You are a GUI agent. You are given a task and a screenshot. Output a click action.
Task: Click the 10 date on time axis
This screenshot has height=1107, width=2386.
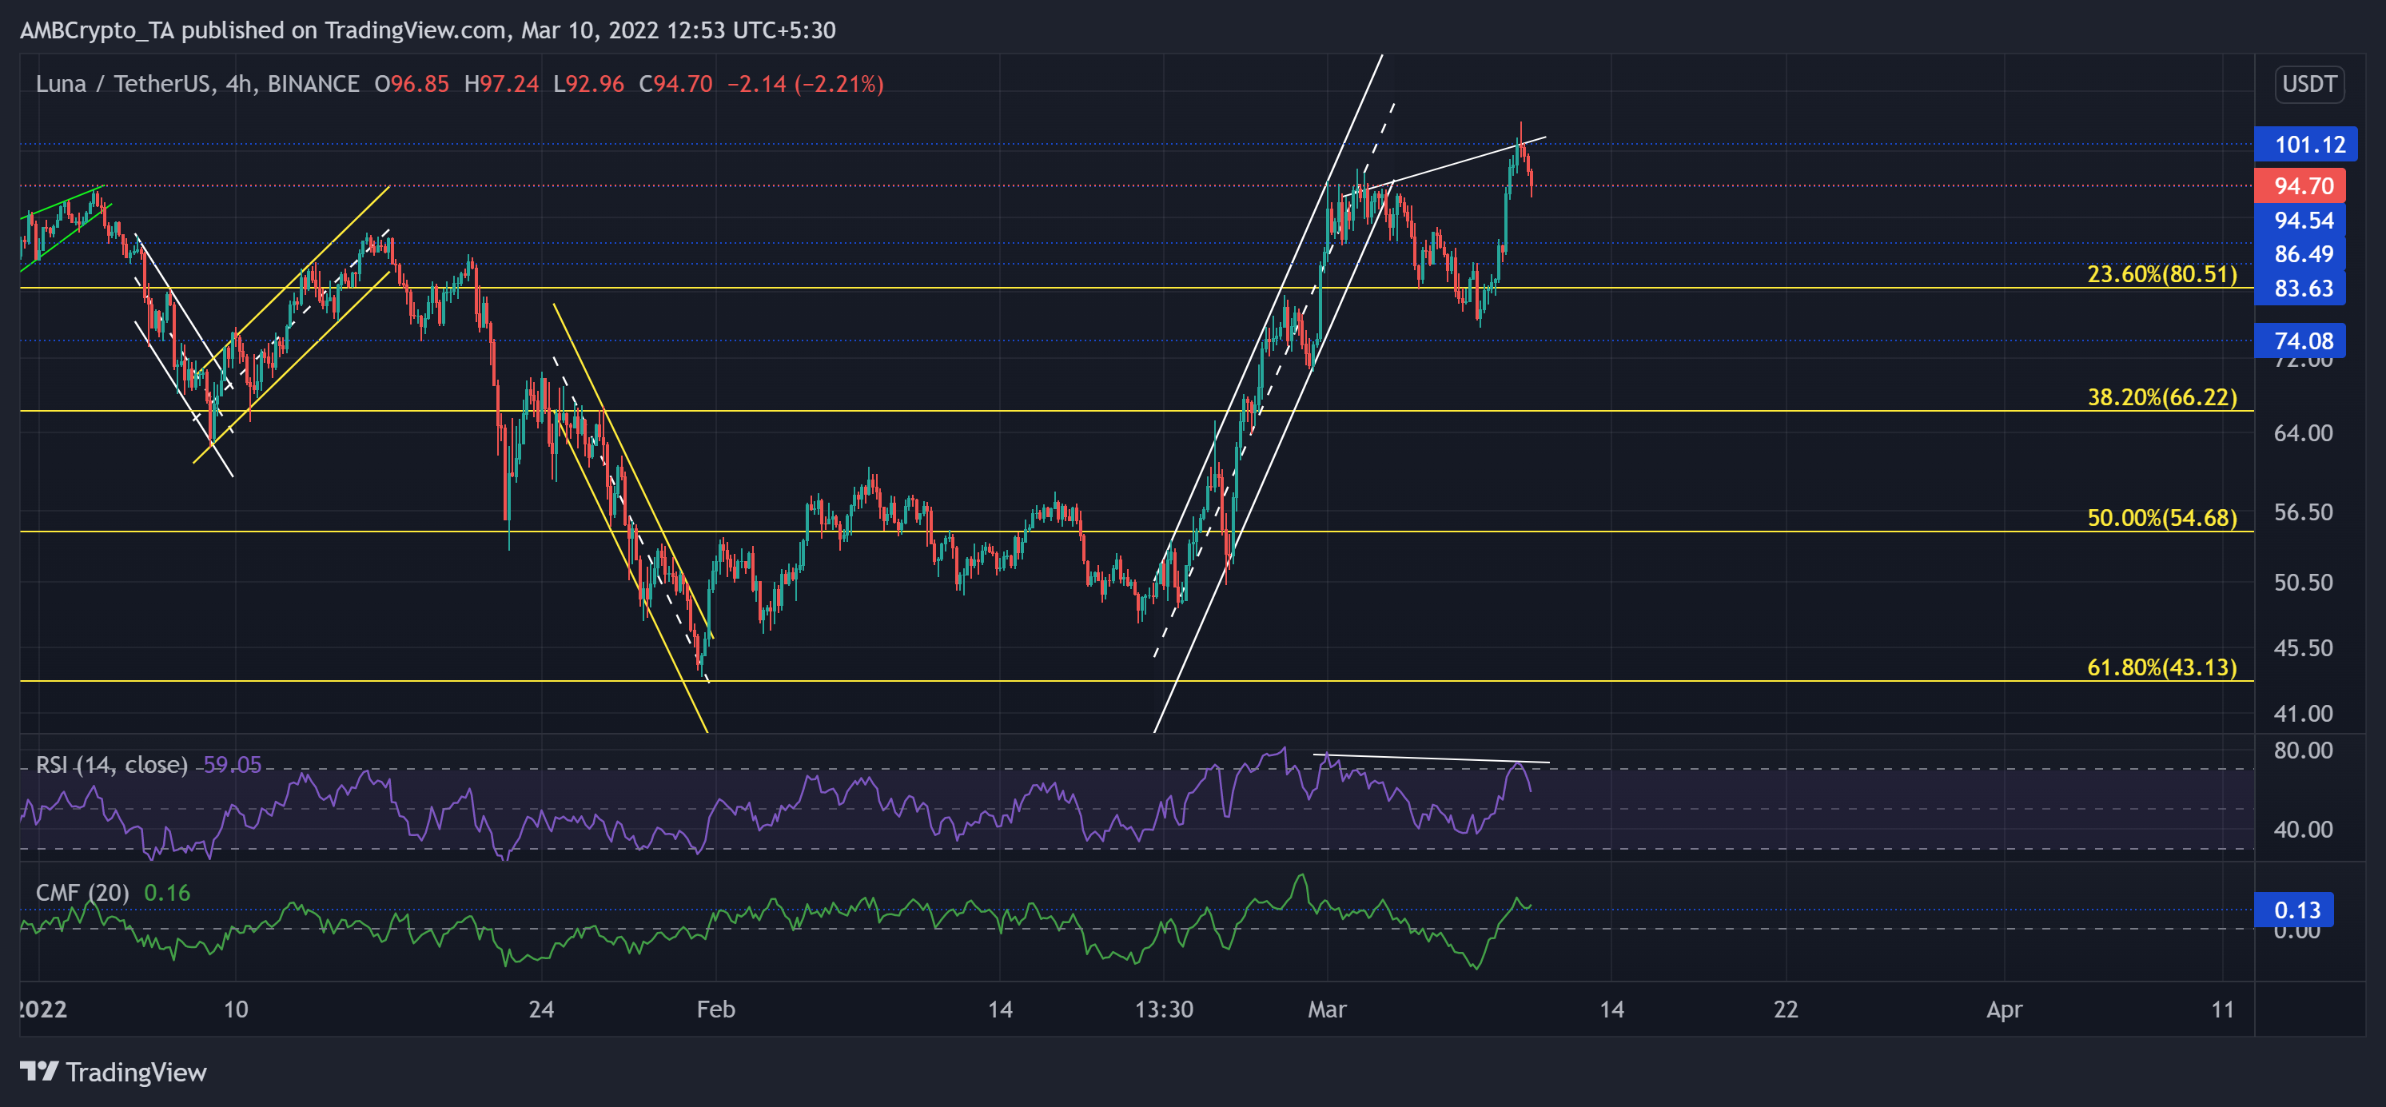235,1009
